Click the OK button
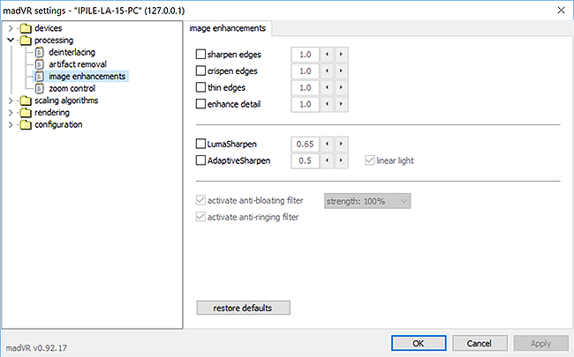574x357 pixels. point(419,343)
